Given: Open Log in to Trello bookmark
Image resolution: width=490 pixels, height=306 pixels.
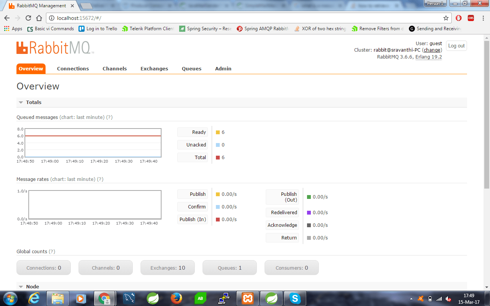Looking at the screenshot, I should pos(98,29).
